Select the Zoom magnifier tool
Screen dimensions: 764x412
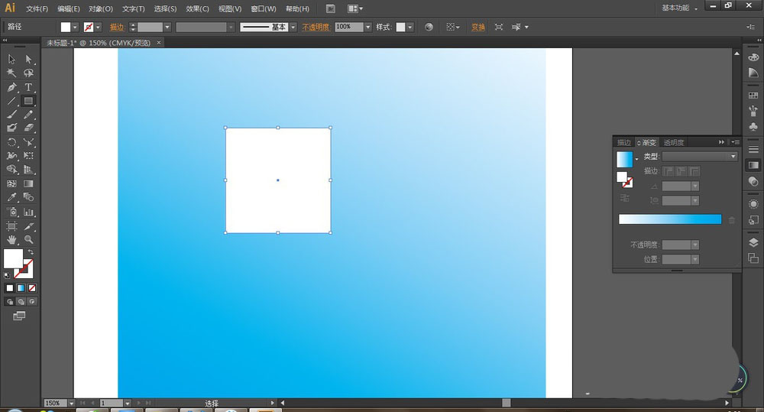tap(28, 240)
